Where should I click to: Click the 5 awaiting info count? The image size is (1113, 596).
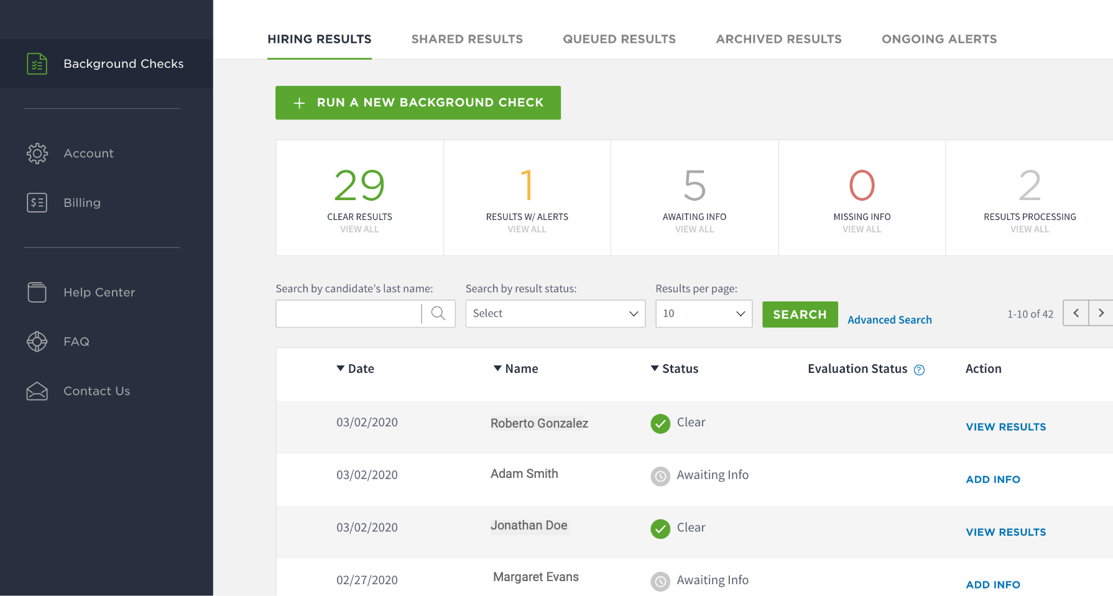tap(695, 185)
